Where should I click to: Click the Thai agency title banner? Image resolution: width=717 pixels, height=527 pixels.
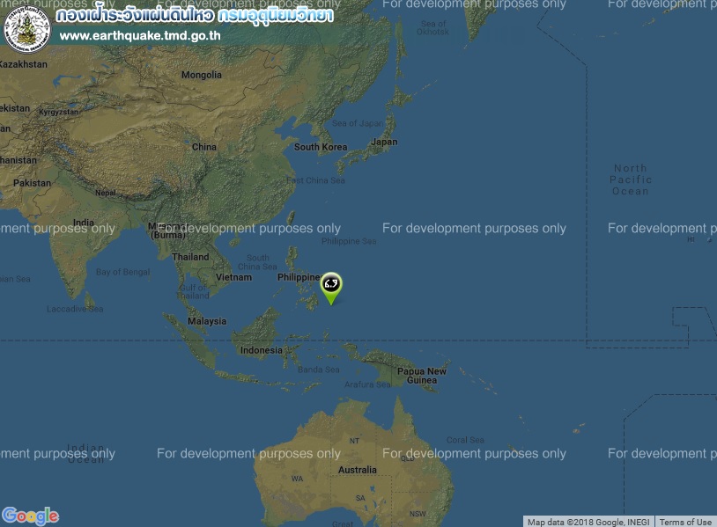coord(195,16)
